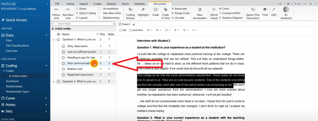Click Quick Coding in the ribbon
Screen dimensions: 318x121
86,13
